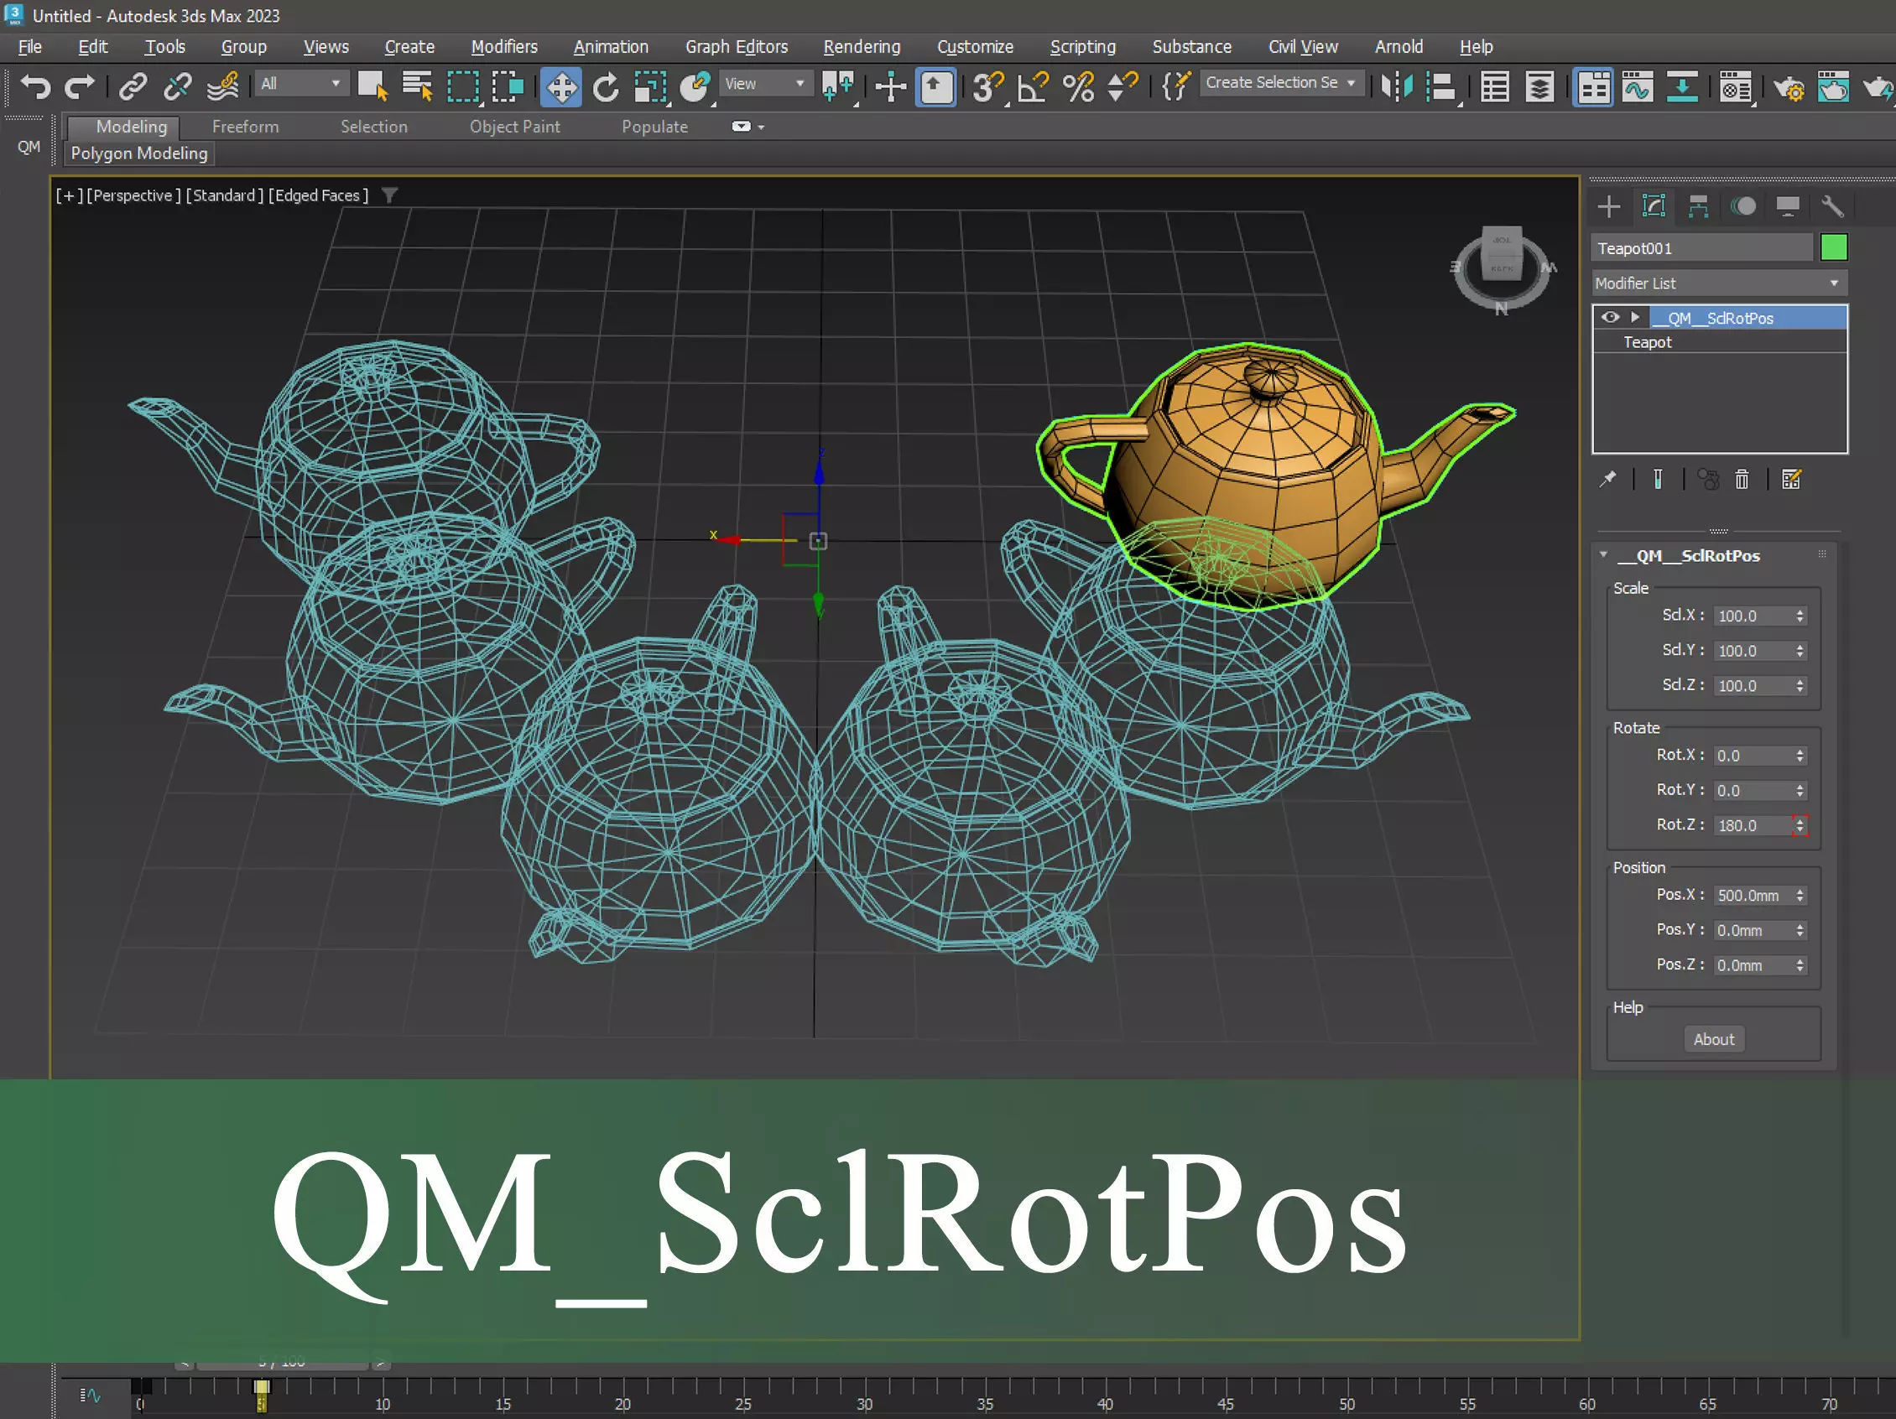Activate the Select and Scale tool
The image size is (1896, 1419).
click(650, 86)
